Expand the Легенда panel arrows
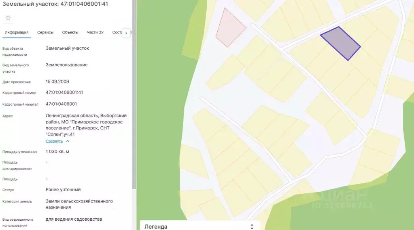 (x=252, y=226)
